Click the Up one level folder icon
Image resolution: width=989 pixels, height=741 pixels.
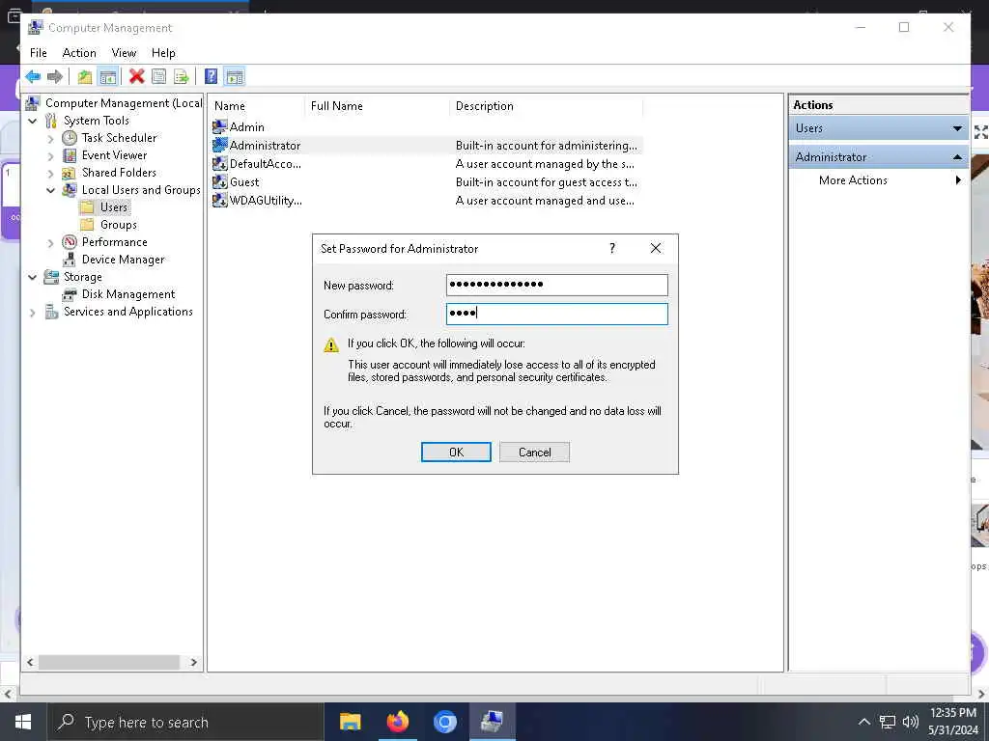(x=85, y=77)
